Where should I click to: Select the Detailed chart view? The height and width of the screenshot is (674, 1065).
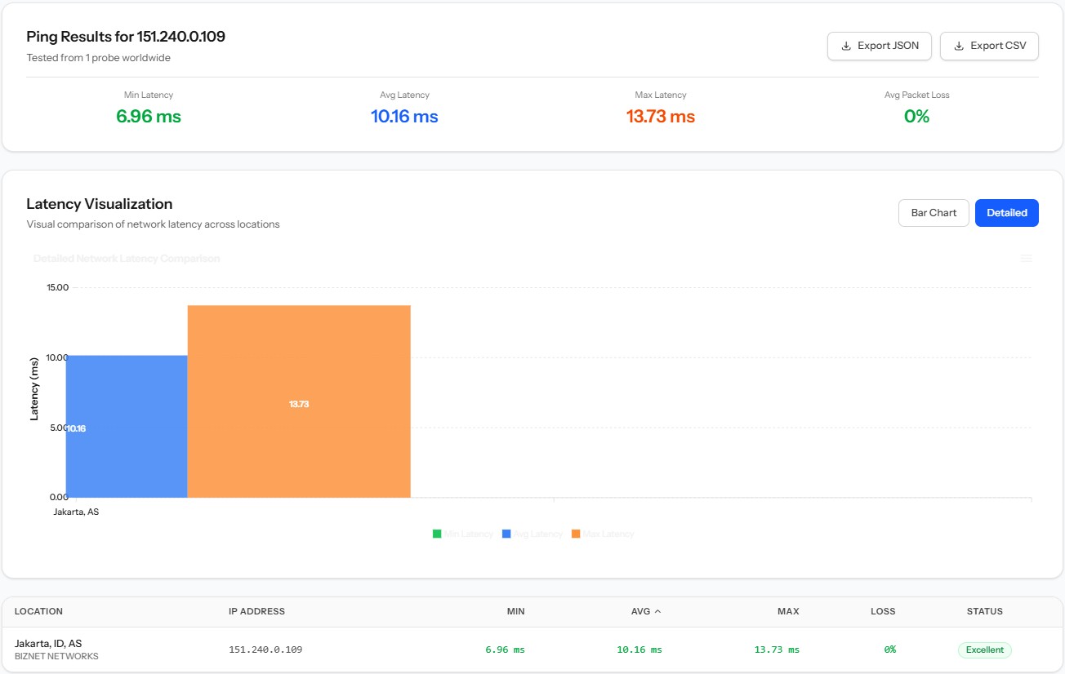(1007, 213)
